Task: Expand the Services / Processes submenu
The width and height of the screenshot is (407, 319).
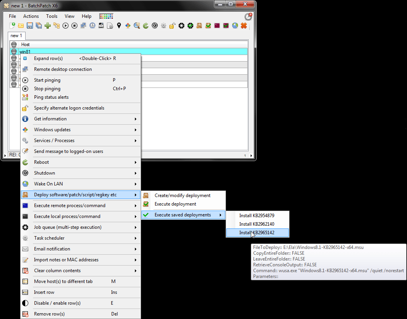Action: [x=81, y=141]
